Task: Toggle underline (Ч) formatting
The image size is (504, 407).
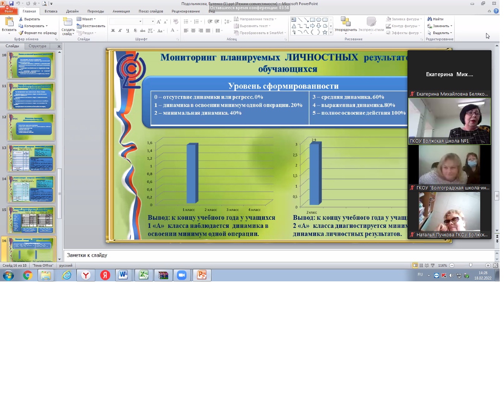Action: tap(127, 31)
